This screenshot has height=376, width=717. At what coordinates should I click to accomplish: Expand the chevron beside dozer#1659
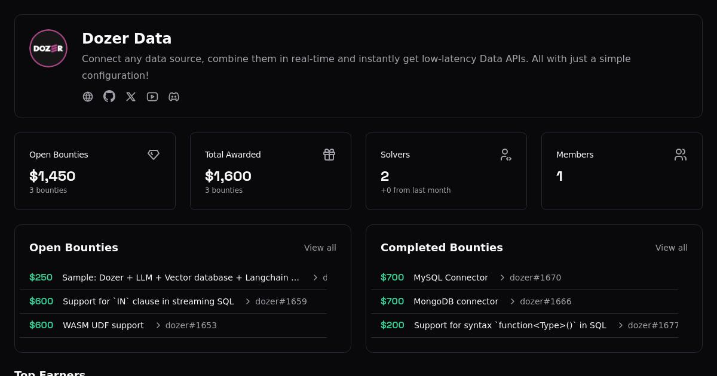pyautogui.click(x=247, y=301)
